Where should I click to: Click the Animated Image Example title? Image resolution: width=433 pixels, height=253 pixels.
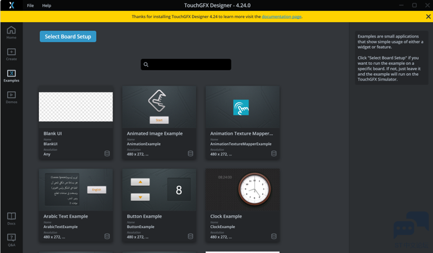coord(155,134)
